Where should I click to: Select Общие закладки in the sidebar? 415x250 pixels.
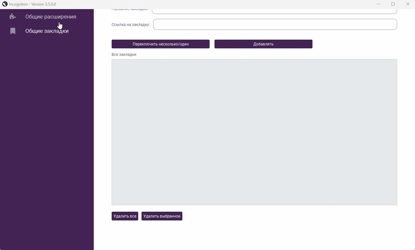tap(47, 31)
